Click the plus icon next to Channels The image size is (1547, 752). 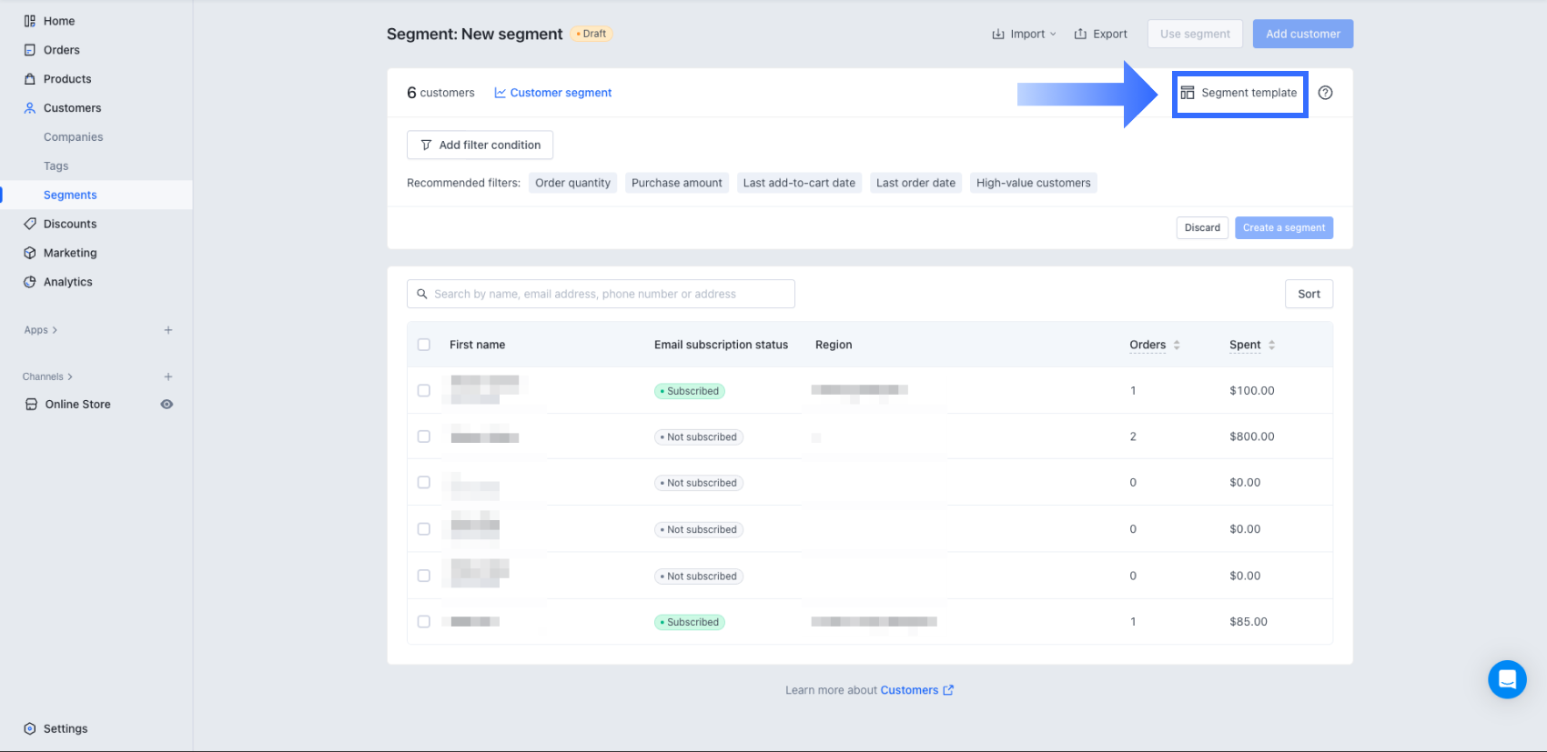click(168, 376)
